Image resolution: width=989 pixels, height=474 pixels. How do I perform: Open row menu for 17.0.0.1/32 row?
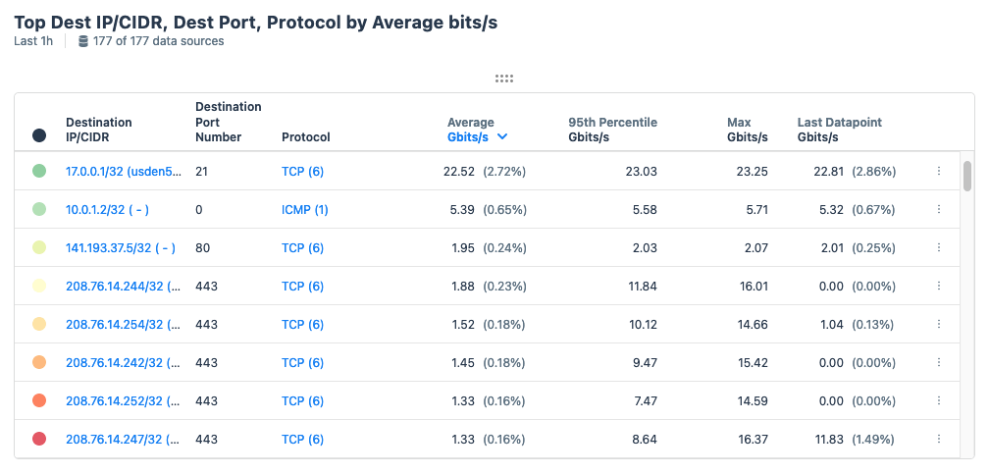pos(938,171)
